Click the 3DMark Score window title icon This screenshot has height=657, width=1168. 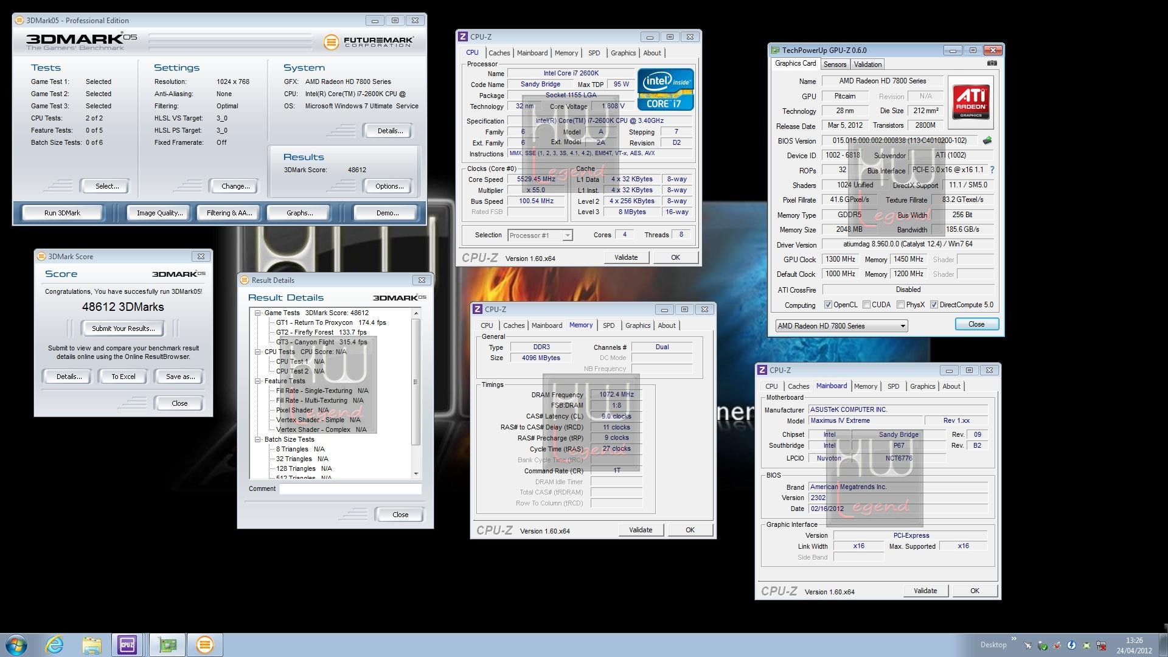pyautogui.click(x=41, y=257)
